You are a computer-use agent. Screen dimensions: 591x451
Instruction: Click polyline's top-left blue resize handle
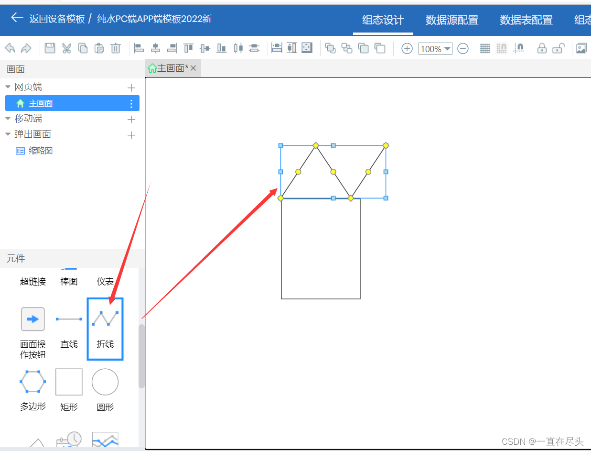point(280,145)
